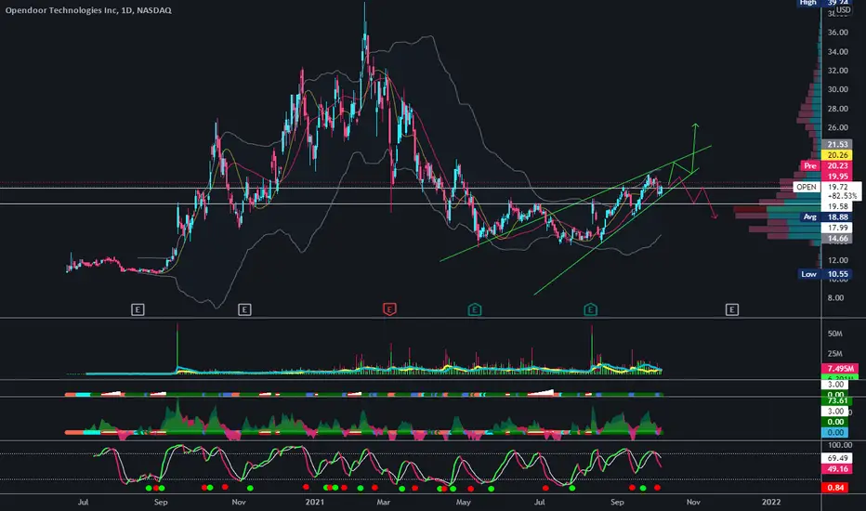
Task: Click the 50M volume axis label
Action: point(834,334)
